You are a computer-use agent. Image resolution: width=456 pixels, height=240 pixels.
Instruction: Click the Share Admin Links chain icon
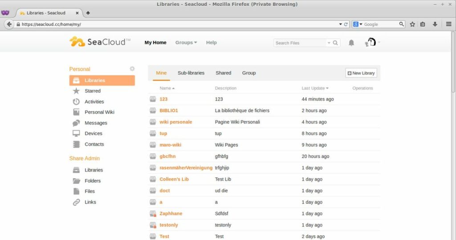pyautogui.click(x=76, y=202)
